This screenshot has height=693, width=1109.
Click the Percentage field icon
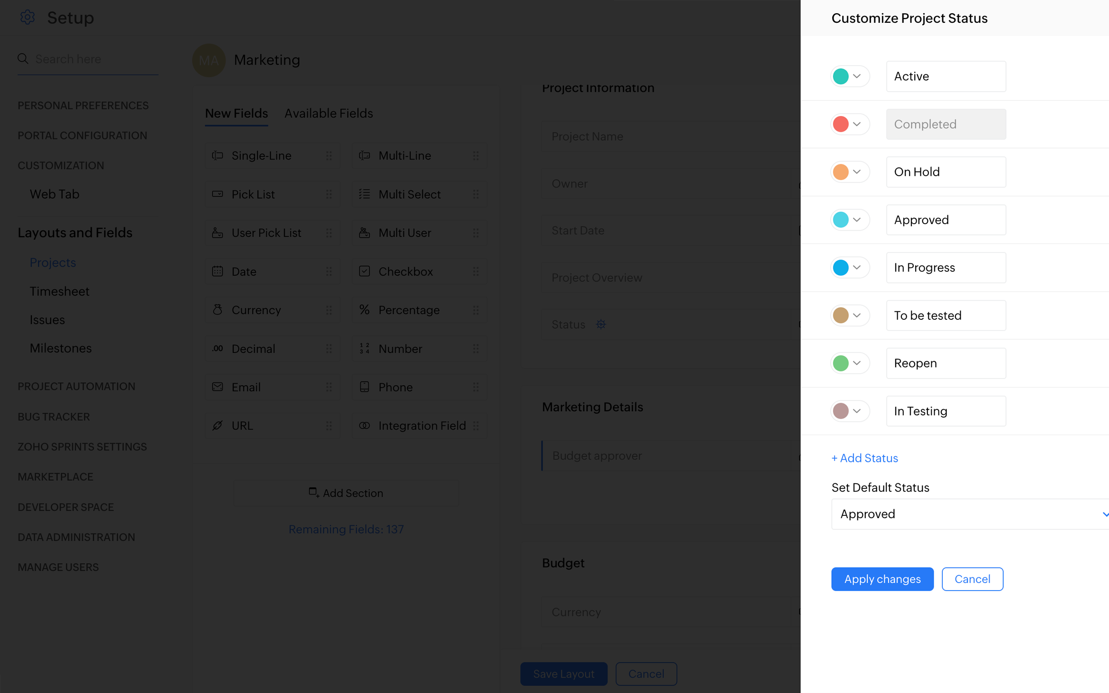coord(364,310)
